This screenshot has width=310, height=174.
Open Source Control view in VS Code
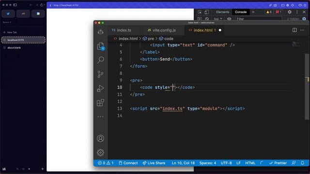[x=100, y=74]
